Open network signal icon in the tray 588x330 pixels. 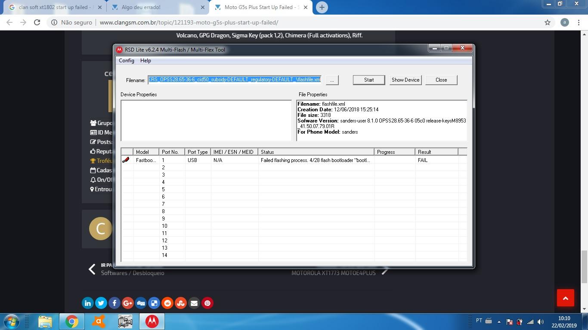[530, 322]
